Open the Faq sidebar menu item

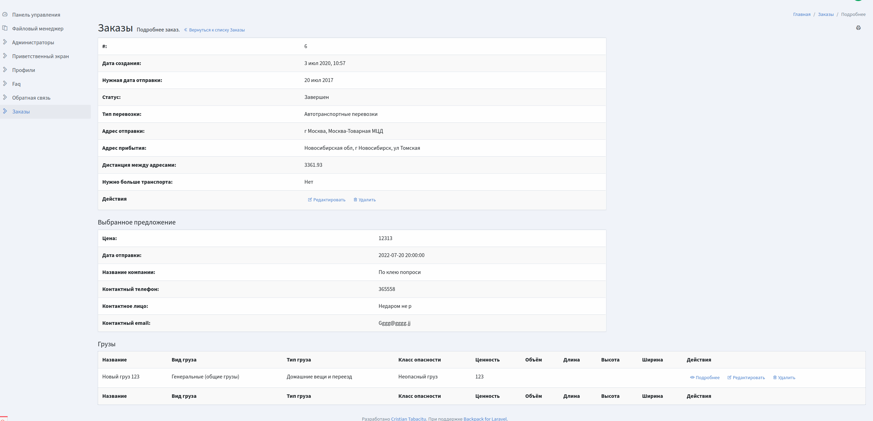[16, 84]
